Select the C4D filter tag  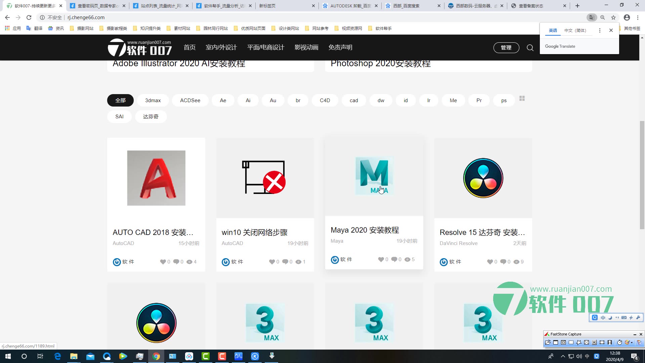[x=325, y=100]
